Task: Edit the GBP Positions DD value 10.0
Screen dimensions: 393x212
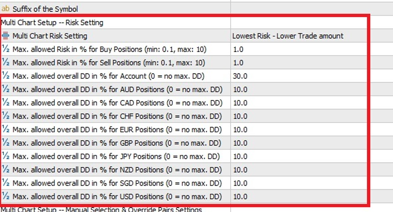Action: 240,143
